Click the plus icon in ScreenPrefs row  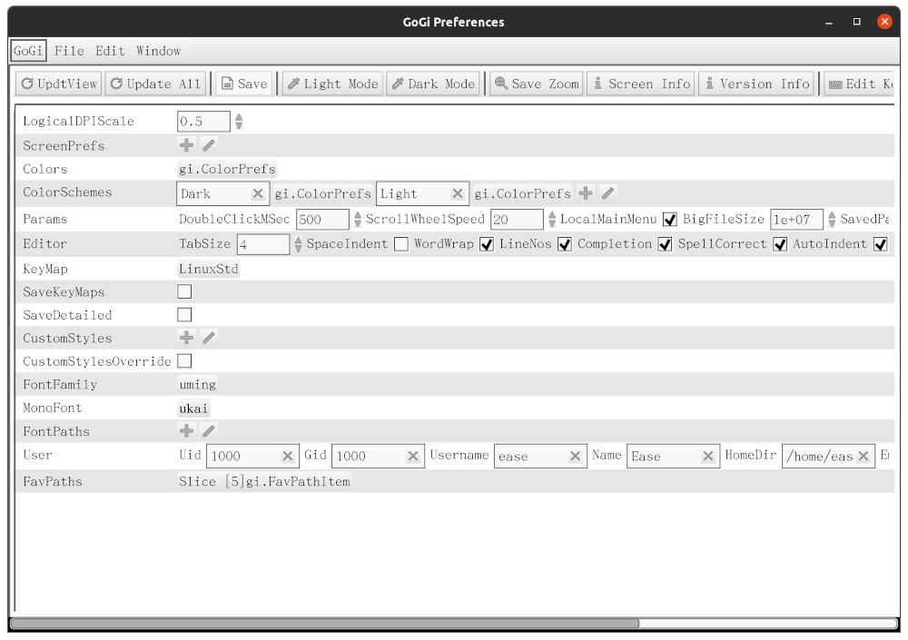click(x=186, y=145)
